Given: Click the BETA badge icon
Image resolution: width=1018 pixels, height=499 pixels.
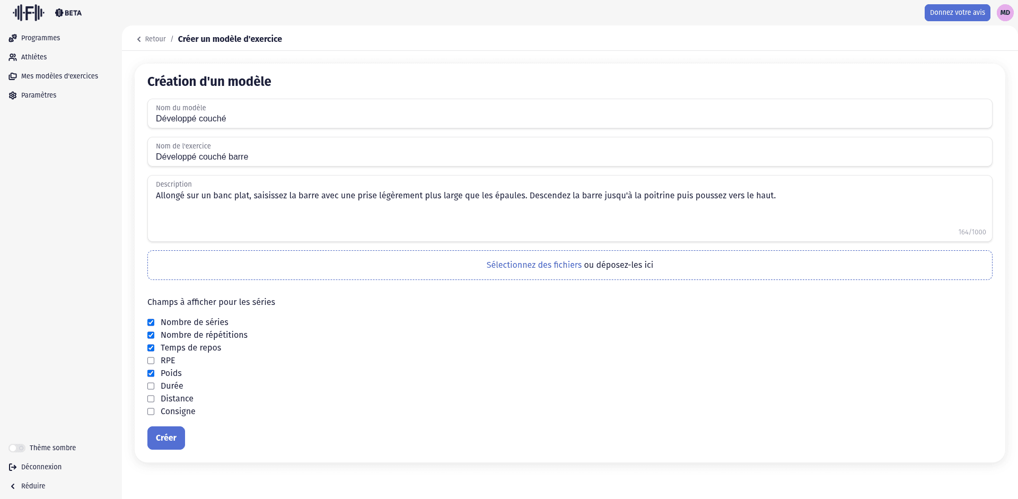Looking at the screenshot, I should (x=59, y=13).
